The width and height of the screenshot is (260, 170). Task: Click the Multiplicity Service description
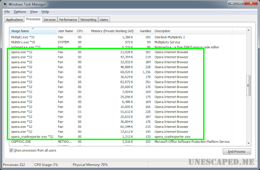pyautogui.click(x=167, y=42)
